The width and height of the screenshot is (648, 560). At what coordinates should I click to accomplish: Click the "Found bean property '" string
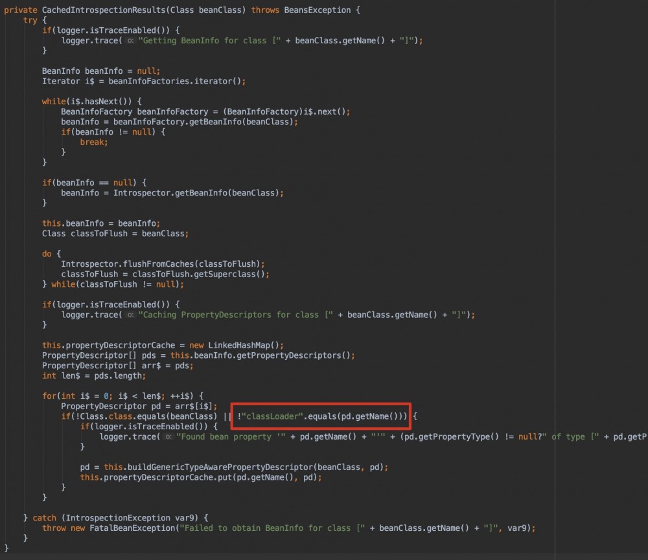pos(231,437)
